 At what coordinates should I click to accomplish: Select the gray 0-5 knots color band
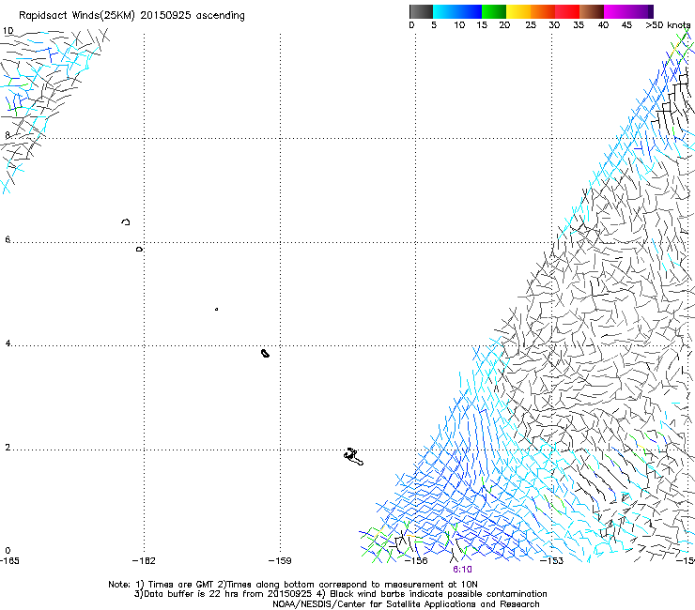tap(421, 11)
